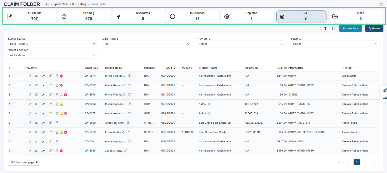Click the funnel filter icon
Viewport: 387px width, 173px height.
point(325,29)
